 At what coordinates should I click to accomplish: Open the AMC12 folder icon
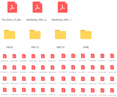[x=35, y=34]
